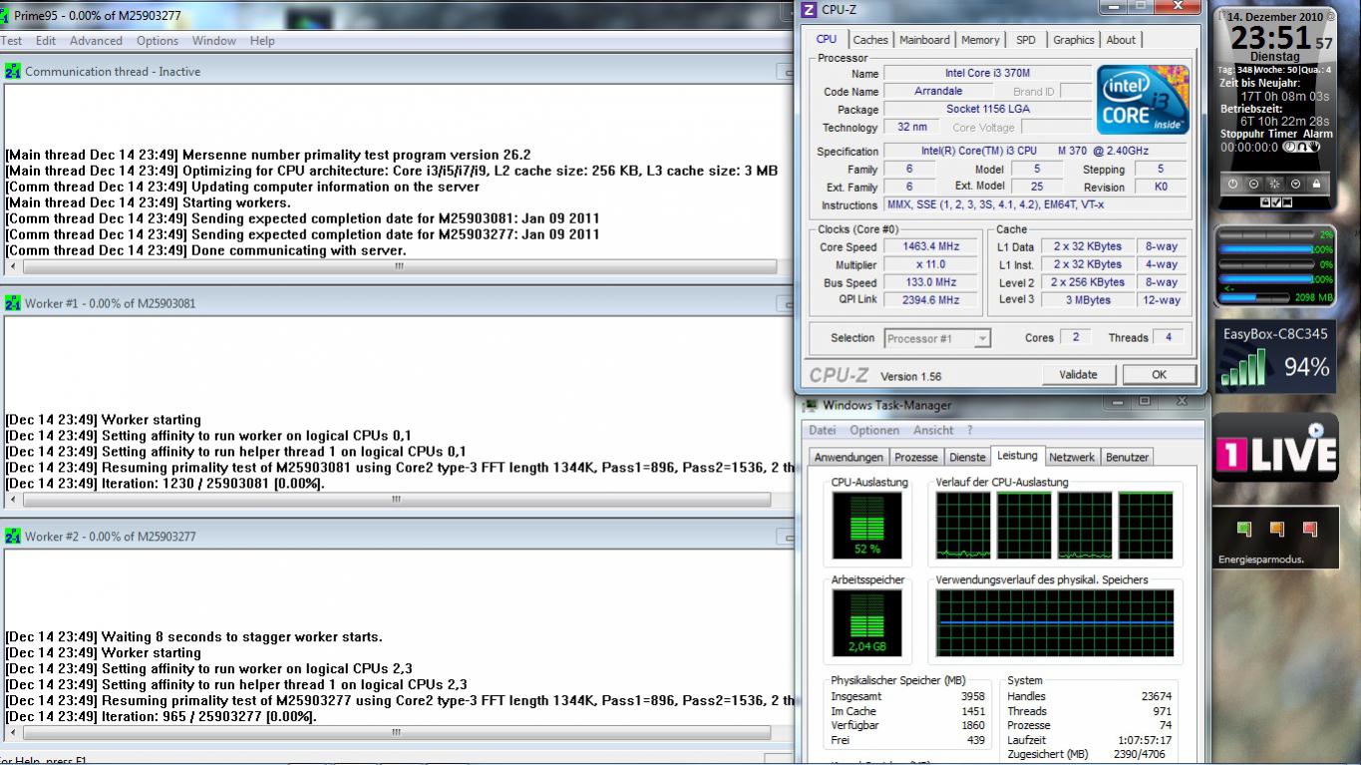Click the Worker #1 window icon

pyautogui.click(x=13, y=303)
